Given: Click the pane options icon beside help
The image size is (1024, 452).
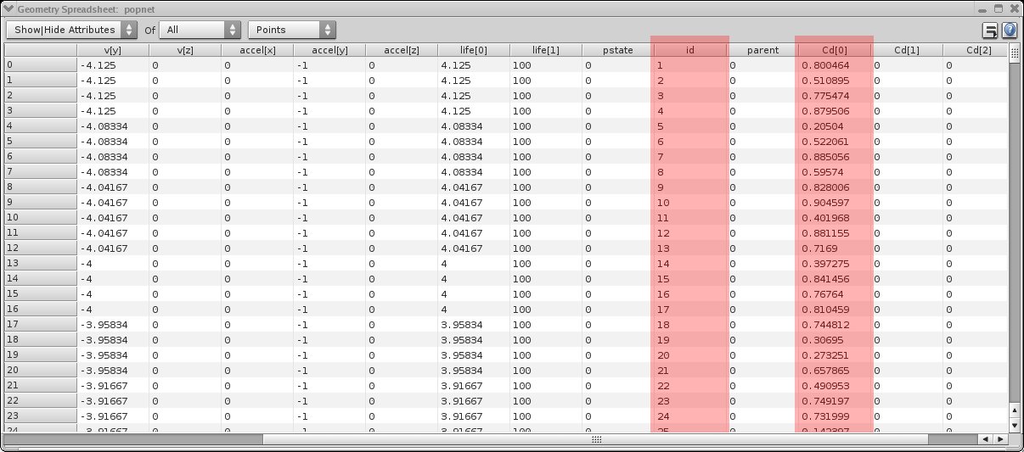Looking at the screenshot, I should click(x=991, y=31).
